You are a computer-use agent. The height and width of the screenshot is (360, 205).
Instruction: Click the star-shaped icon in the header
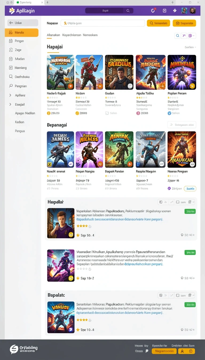[x=175, y=11]
